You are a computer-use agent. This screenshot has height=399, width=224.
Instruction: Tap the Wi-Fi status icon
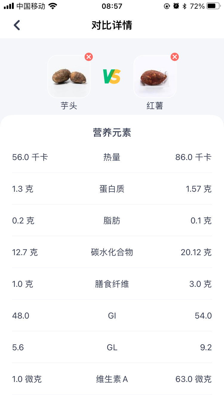coord(53,6)
